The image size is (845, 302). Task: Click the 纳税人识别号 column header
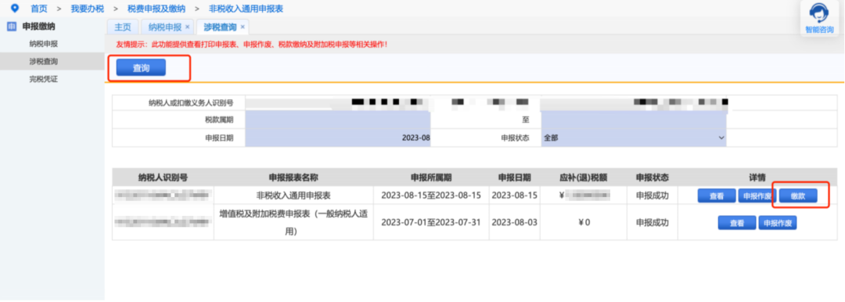pyautogui.click(x=163, y=178)
